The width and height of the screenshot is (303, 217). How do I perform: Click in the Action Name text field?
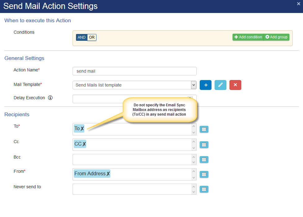(x=134, y=71)
